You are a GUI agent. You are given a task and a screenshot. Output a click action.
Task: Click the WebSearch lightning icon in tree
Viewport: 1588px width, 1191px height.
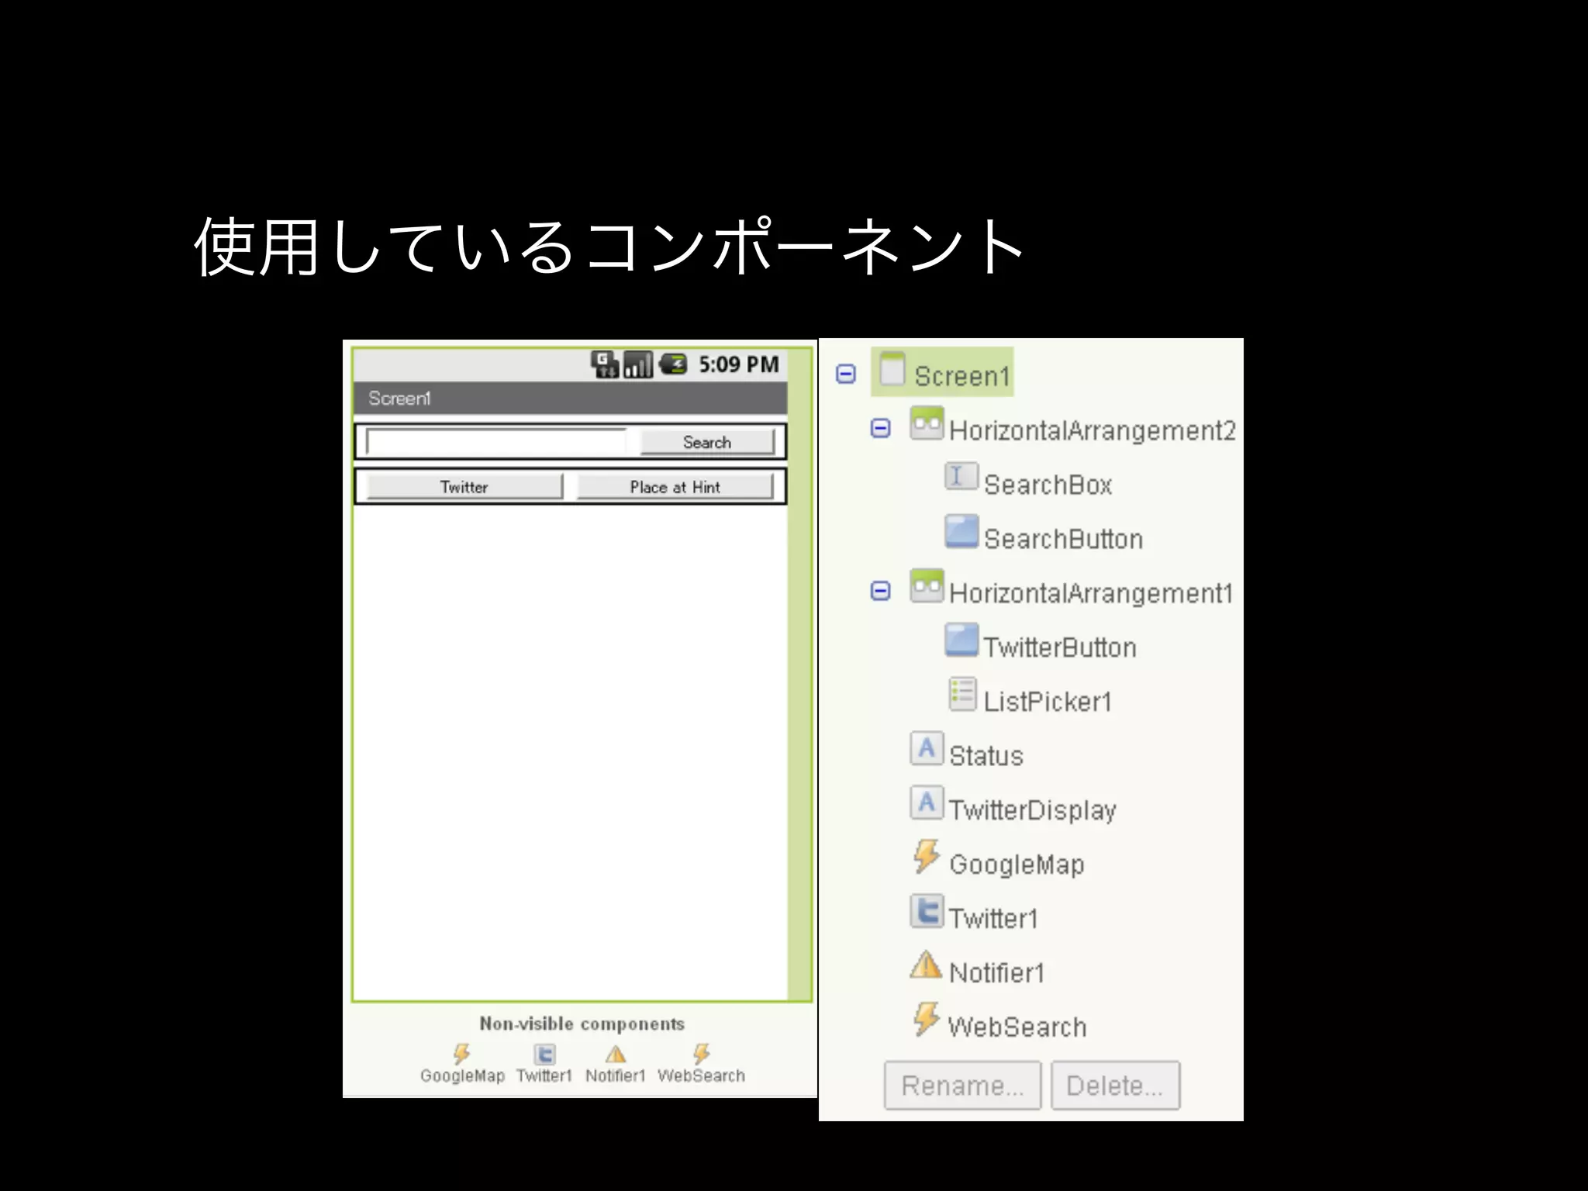926,1019
